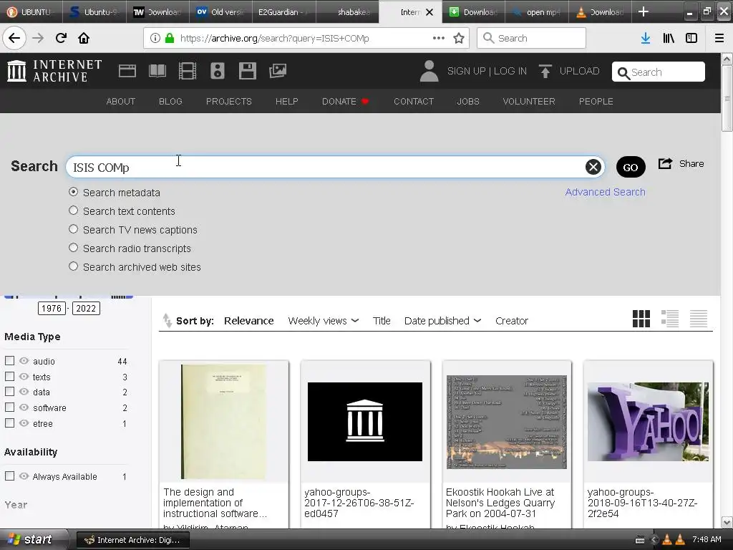Click the Internet Archive logo

tap(54, 71)
